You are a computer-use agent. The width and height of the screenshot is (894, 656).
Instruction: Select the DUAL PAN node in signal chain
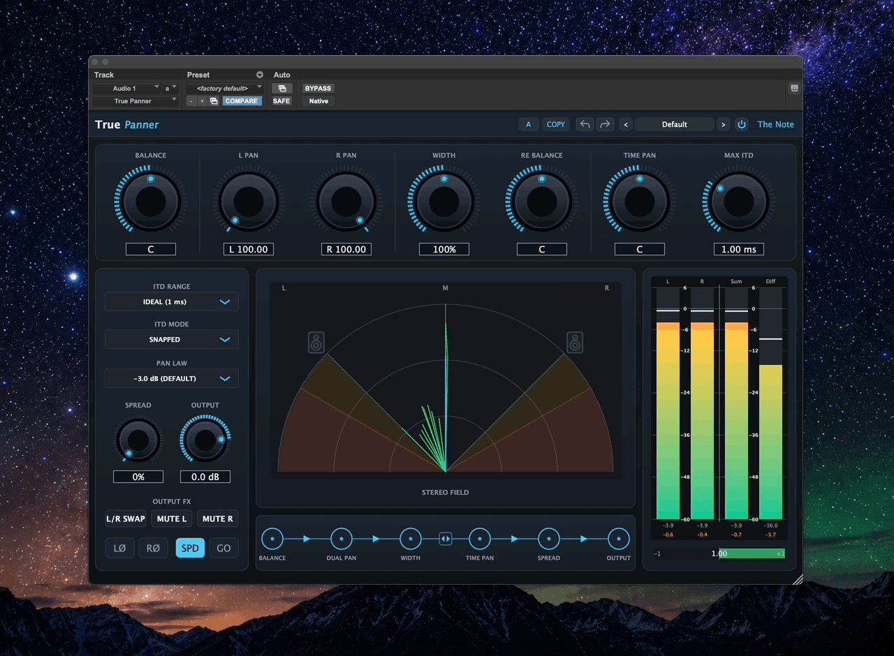(x=341, y=539)
